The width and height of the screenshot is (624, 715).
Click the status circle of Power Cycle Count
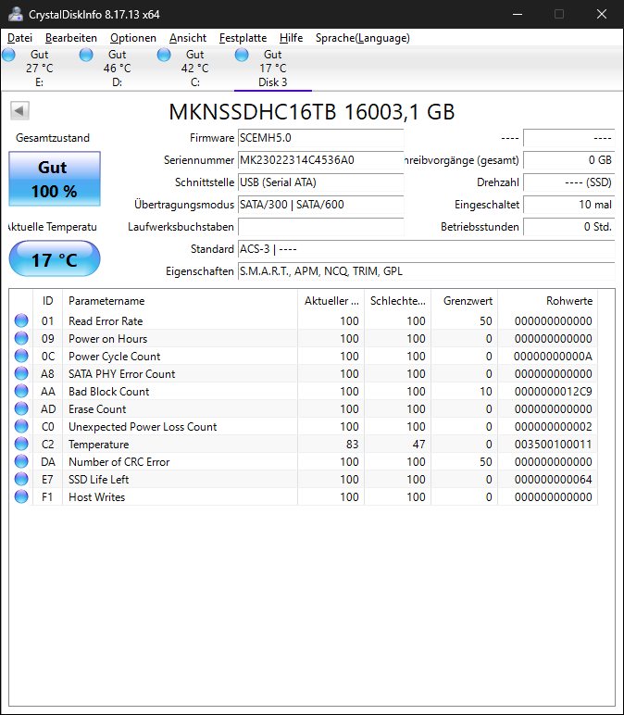click(21, 356)
